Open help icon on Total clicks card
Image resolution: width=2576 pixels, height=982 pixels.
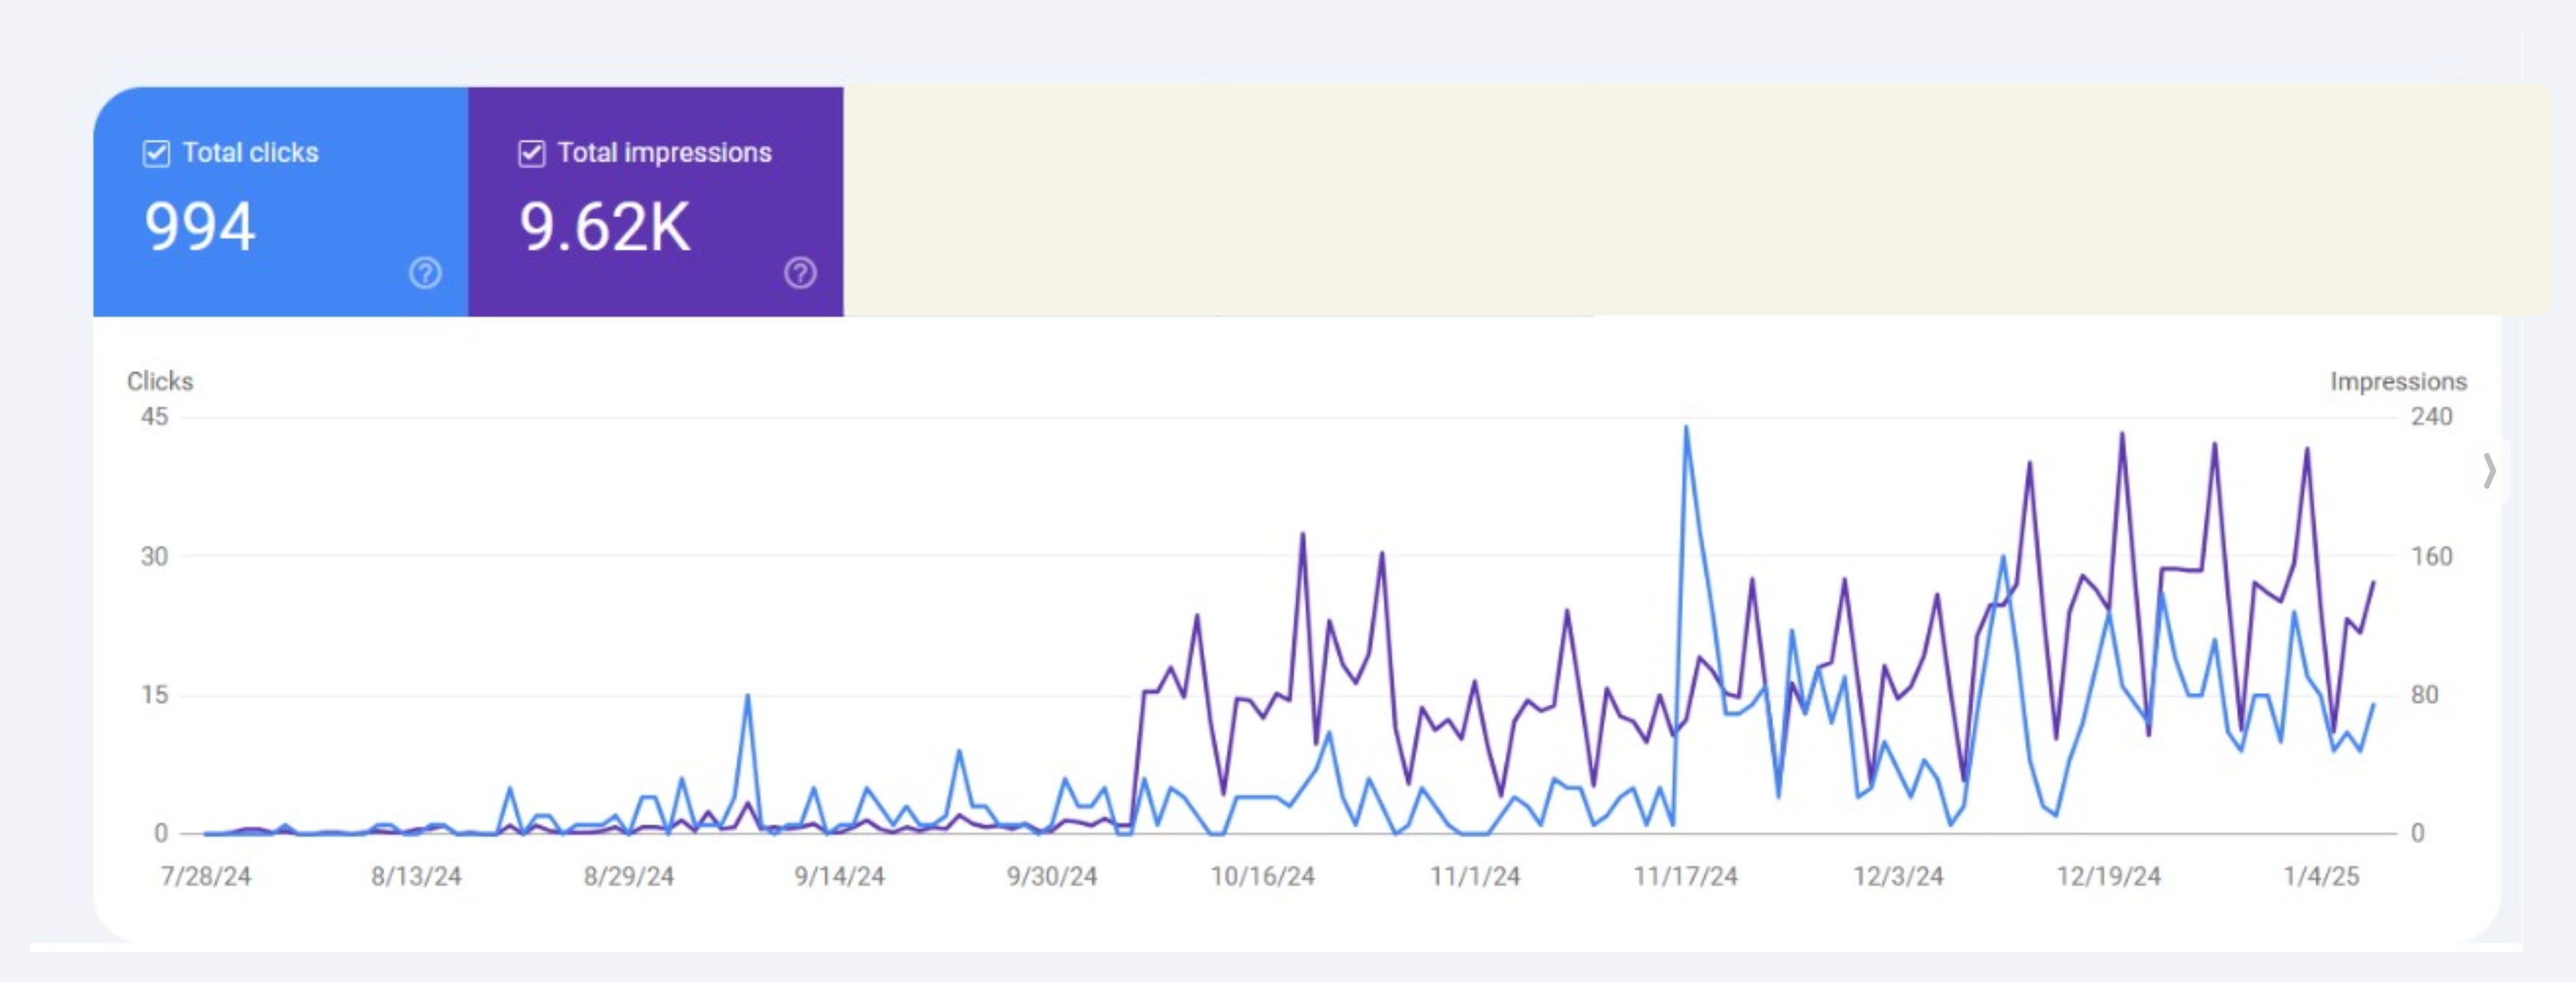click(425, 273)
